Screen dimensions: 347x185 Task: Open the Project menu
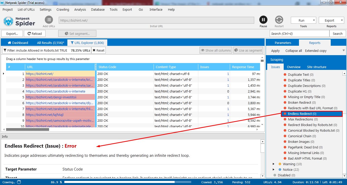tap(8, 9)
